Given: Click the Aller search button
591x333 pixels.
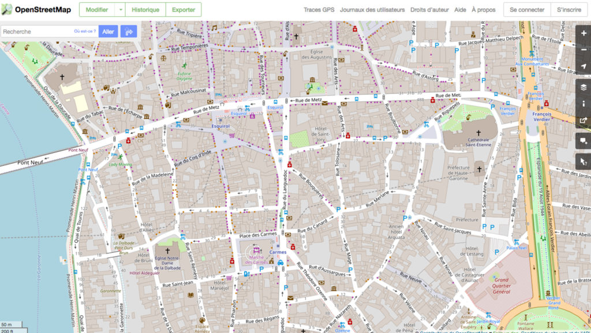Looking at the screenshot, I should click(x=108, y=32).
